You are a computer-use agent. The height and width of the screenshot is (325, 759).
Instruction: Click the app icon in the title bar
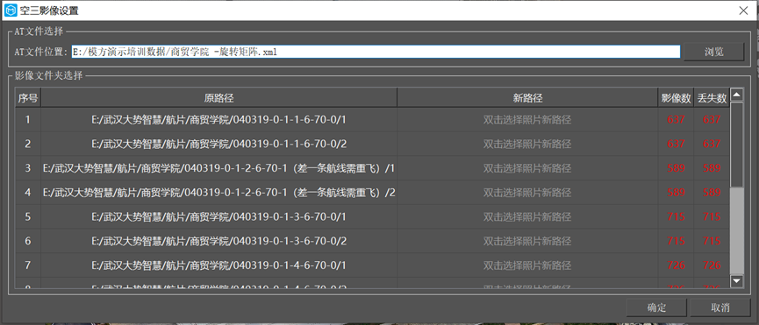[x=11, y=11]
